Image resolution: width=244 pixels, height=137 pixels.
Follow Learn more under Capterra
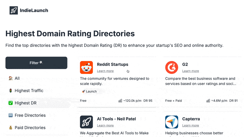191,125
